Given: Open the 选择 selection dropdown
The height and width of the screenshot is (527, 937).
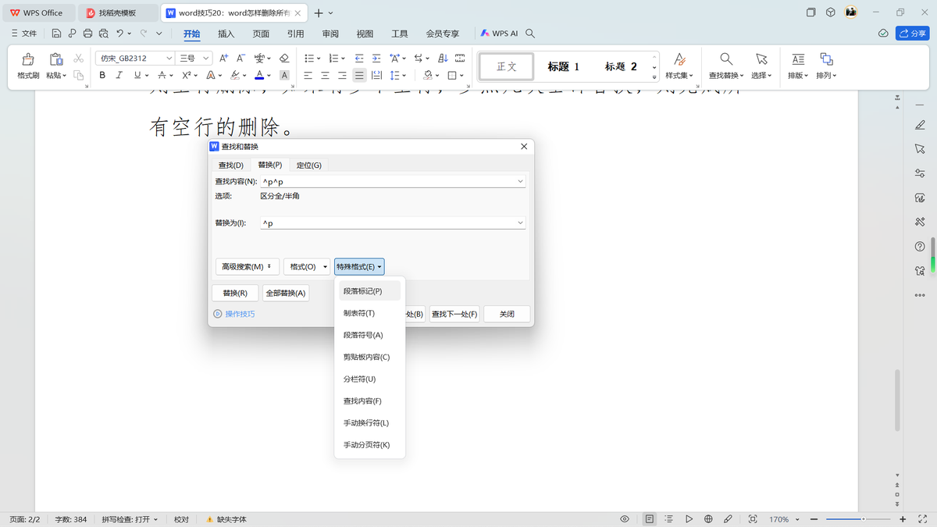Looking at the screenshot, I should pos(761,76).
